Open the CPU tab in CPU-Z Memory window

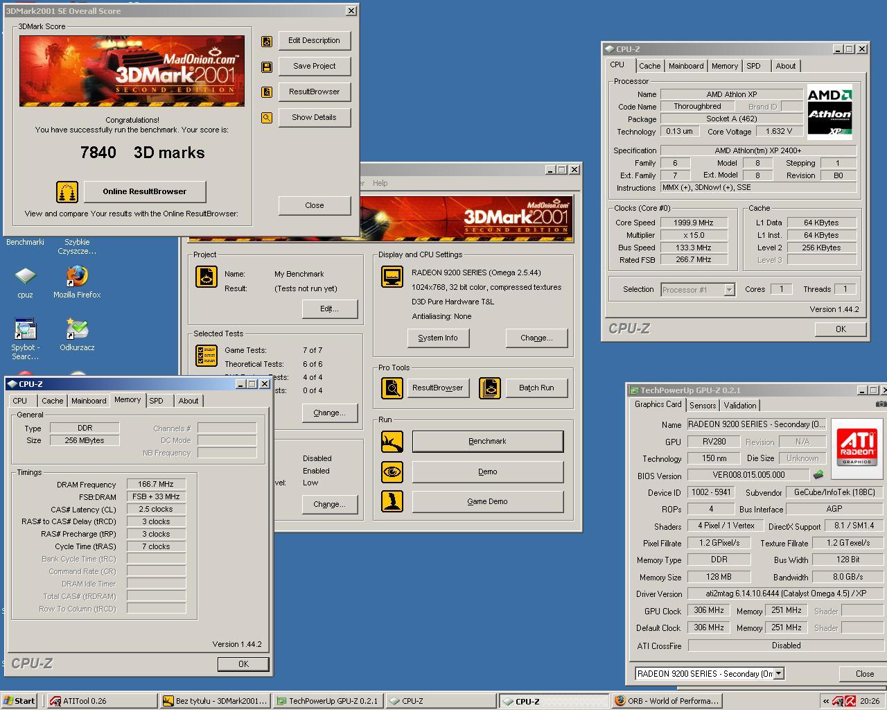pyautogui.click(x=20, y=401)
